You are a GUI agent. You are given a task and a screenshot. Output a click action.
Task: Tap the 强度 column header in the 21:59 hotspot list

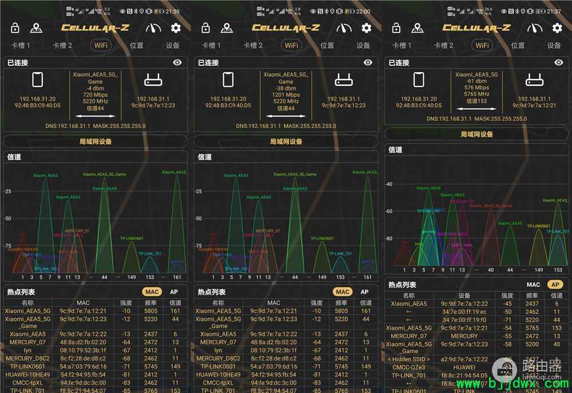click(x=126, y=303)
